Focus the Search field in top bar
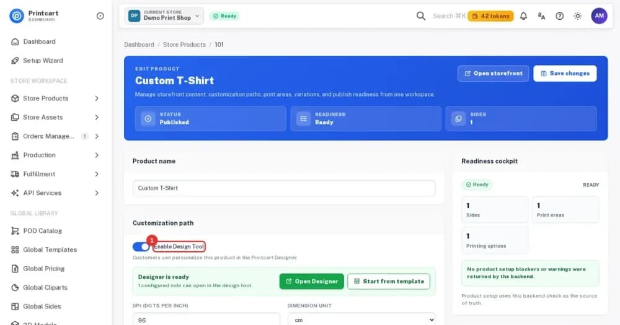Screen dimensions: 620x325 coord(449,16)
